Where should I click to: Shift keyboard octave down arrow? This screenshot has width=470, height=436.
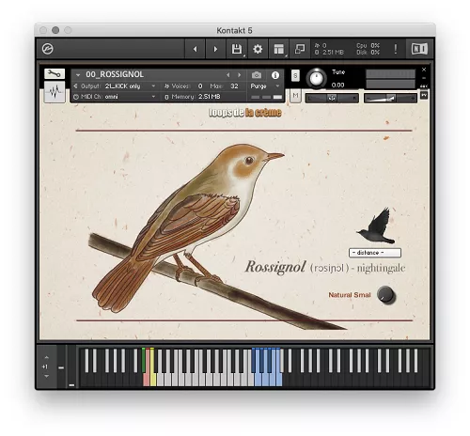[x=46, y=376]
